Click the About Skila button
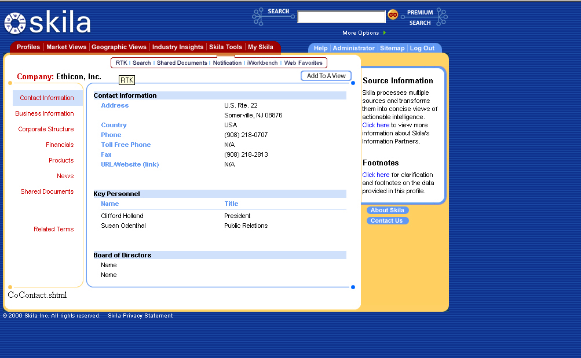The image size is (581, 358). [x=388, y=210]
